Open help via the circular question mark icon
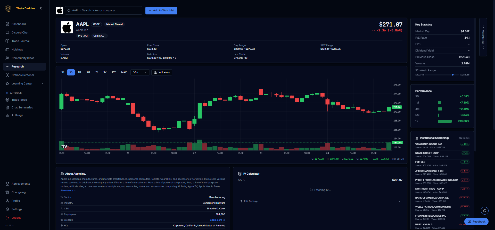The width and height of the screenshot is (495, 230). click(485, 211)
